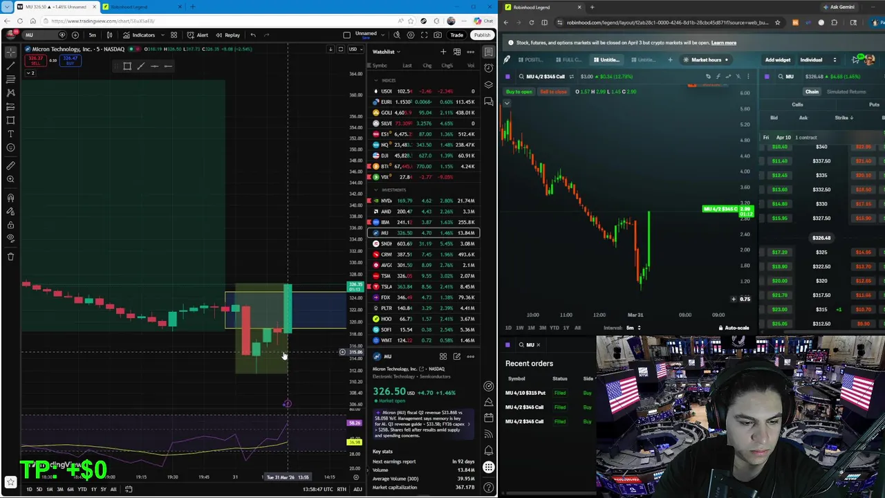Open the alerts clock icon in right sidebar
The width and height of the screenshot is (885, 498).
[489, 68]
